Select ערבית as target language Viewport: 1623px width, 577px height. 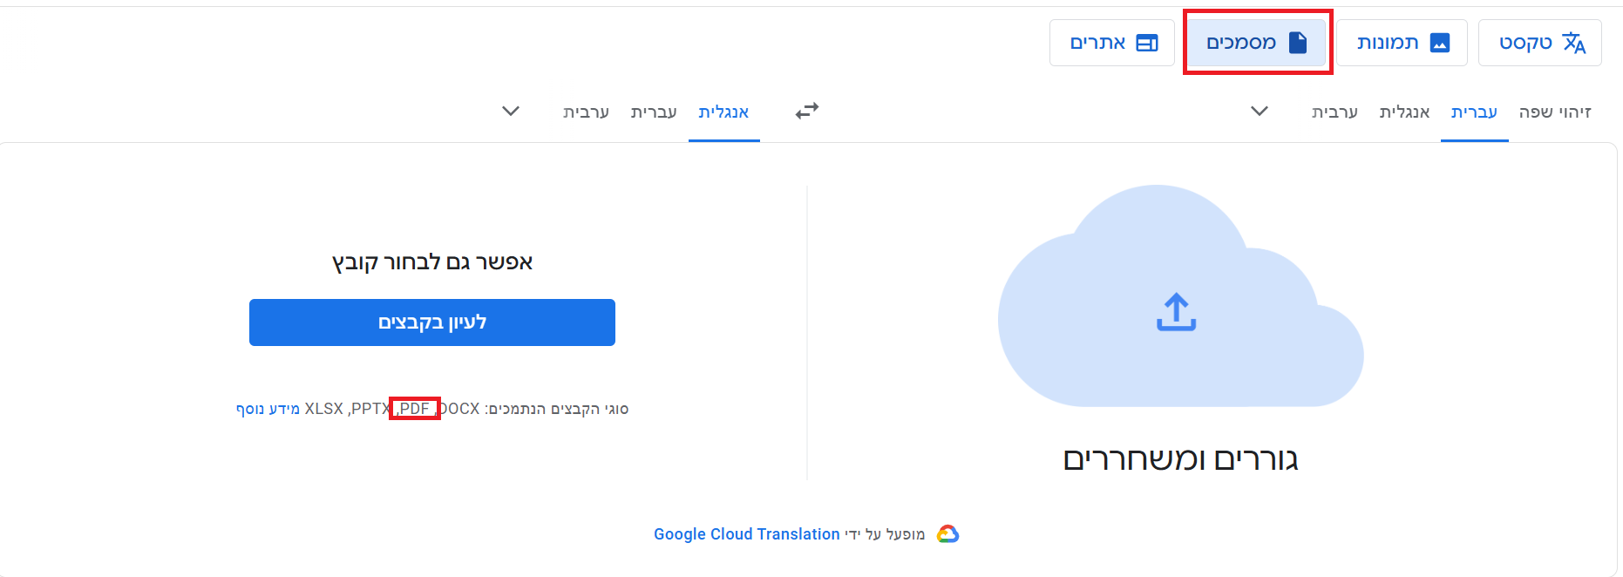point(586,112)
